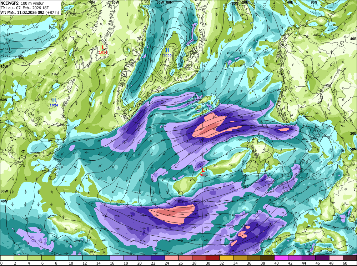Click the blue H marker labeled 1024
The image size is (357, 266).
tap(54, 100)
